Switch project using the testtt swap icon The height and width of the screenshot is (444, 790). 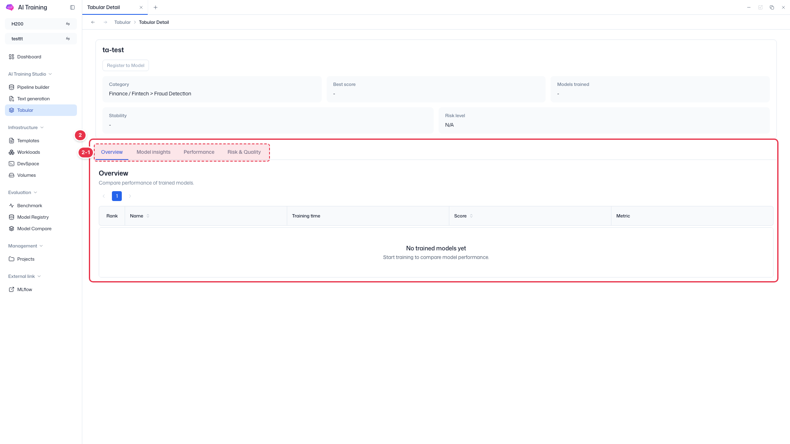(68, 39)
